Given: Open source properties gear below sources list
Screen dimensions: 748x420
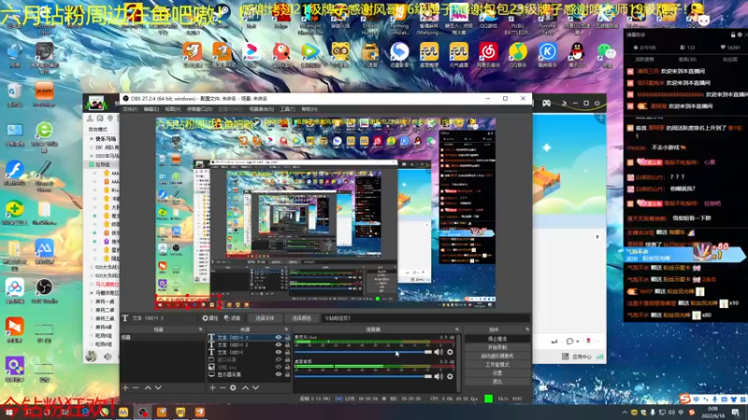Looking at the screenshot, I should coord(233,387).
